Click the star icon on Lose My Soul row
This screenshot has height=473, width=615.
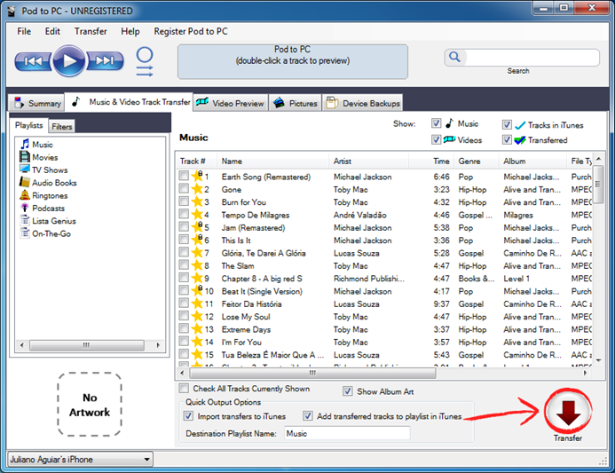(x=197, y=316)
